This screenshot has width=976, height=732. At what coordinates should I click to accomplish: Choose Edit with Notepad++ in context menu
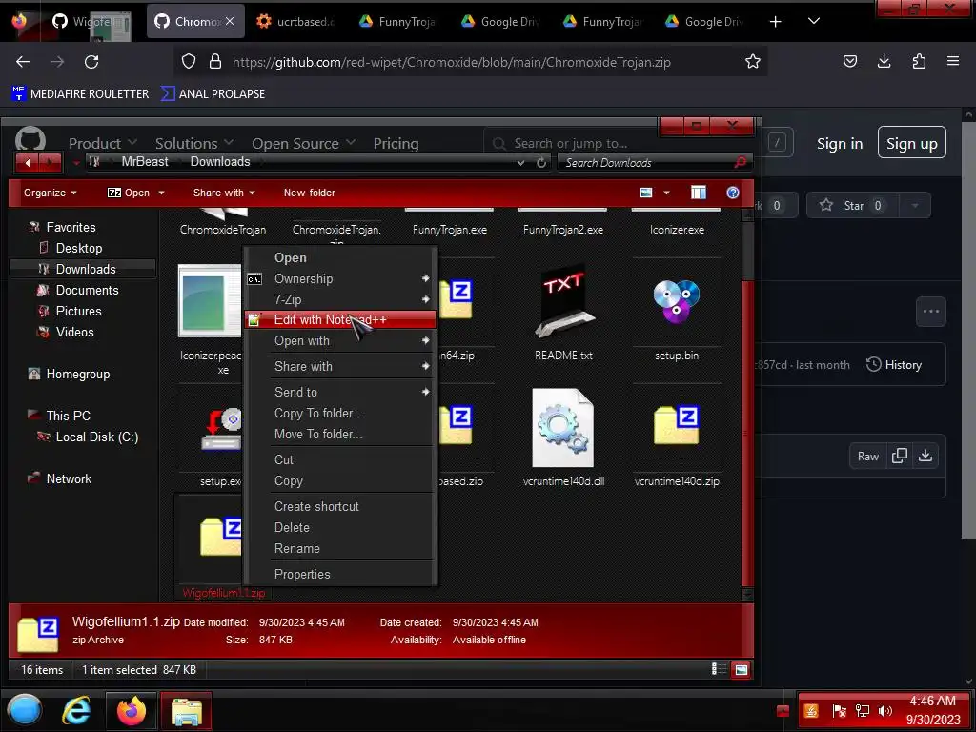pyautogui.click(x=340, y=319)
